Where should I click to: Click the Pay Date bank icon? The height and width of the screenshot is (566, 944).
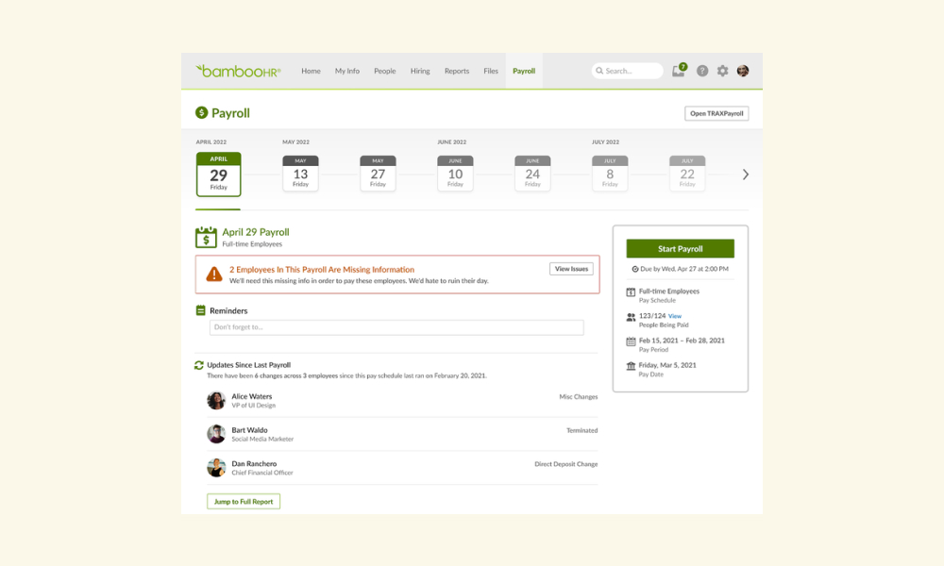pos(631,366)
